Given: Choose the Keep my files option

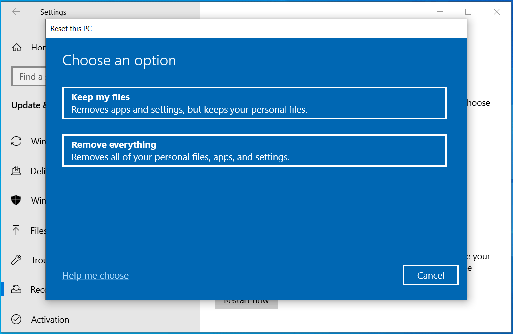Looking at the screenshot, I should click(254, 102).
